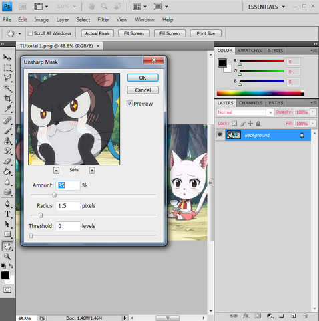This screenshot has width=319, height=321.
Task: Open the ESSENTIALS workspace dropdown
Action: tap(267, 7)
